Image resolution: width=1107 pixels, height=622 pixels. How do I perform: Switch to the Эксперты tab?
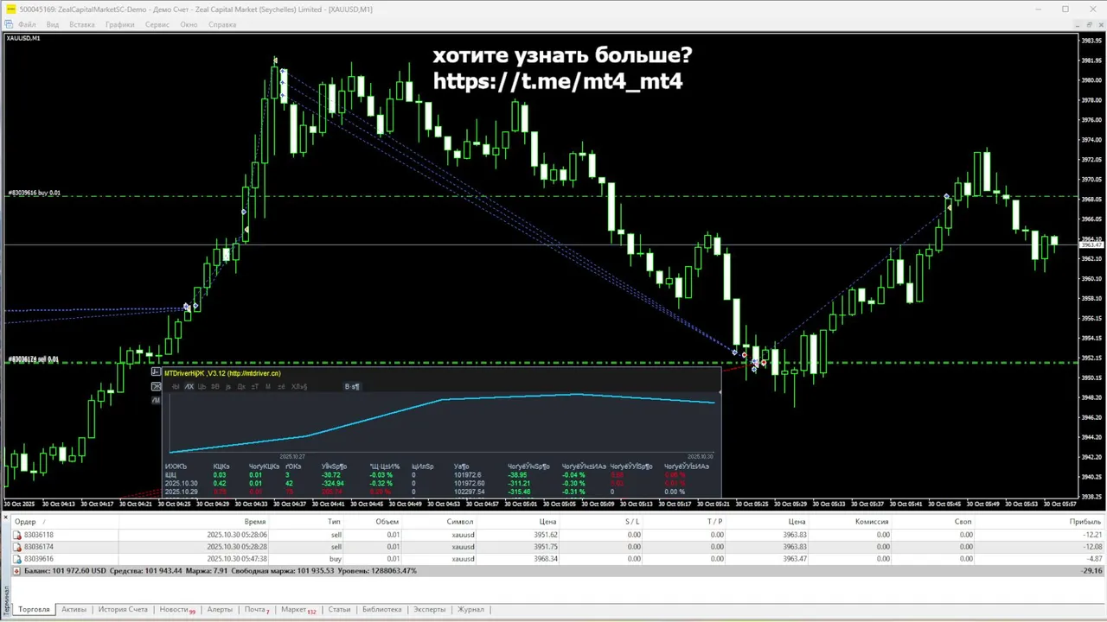click(430, 610)
